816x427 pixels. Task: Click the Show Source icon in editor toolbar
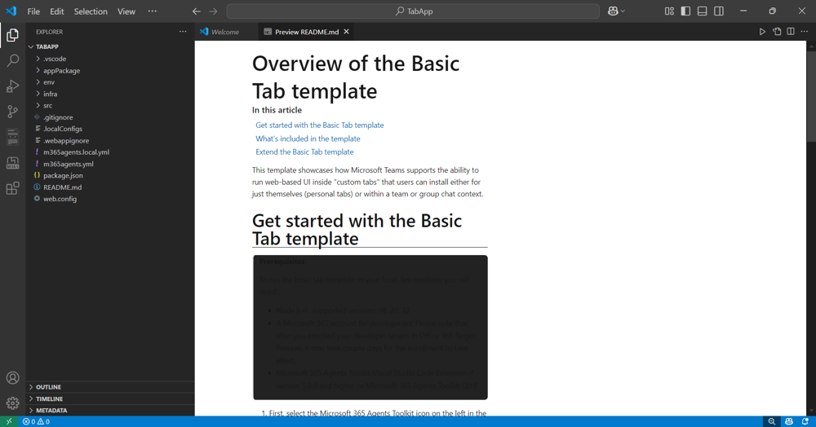coord(777,32)
